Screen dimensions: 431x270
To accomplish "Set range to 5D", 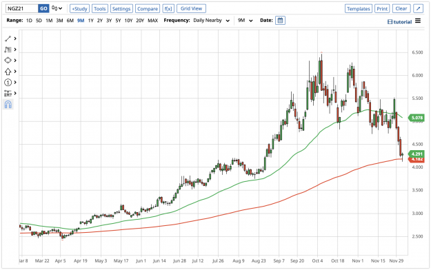I will coord(39,21).
